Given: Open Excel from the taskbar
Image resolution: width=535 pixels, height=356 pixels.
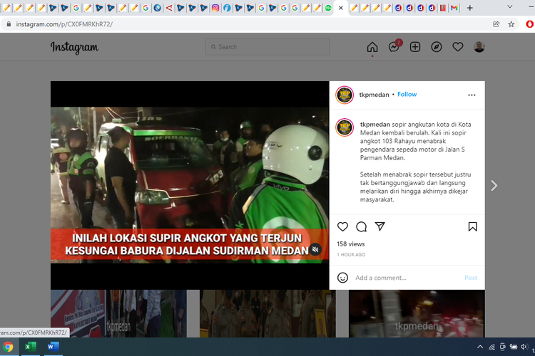Looking at the screenshot, I should click(31, 347).
